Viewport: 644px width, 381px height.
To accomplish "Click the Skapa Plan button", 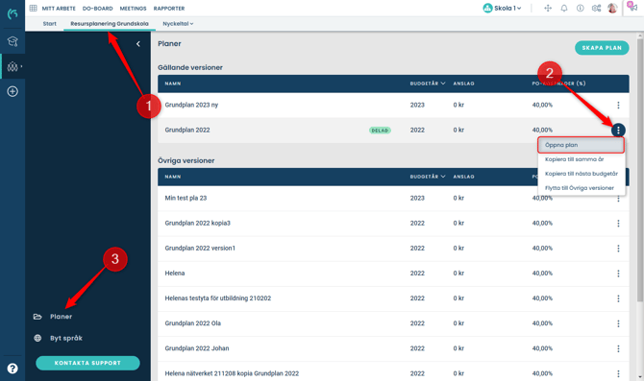I will [x=602, y=48].
